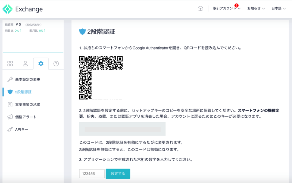Click the Coincheck Exchange logo
The image size is (292, 183).
(23, 9)
